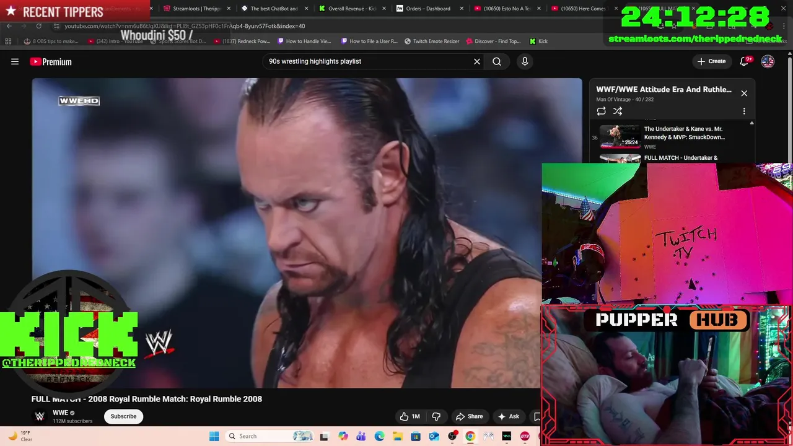Image resolution: width=793 pixels, height=446 pixels.
Task: Open the Ask button under the video
Action: 508,416
